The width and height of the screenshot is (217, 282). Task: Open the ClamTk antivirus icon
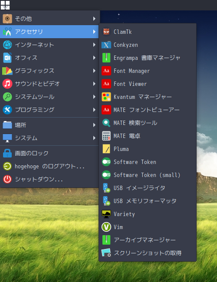[106, 32]
